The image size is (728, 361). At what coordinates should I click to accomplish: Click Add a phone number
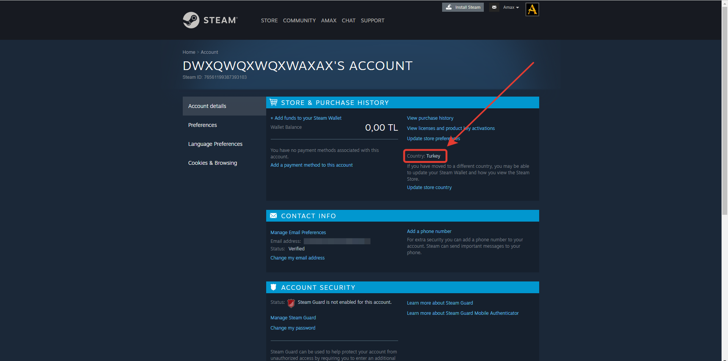tap(429, 231)
